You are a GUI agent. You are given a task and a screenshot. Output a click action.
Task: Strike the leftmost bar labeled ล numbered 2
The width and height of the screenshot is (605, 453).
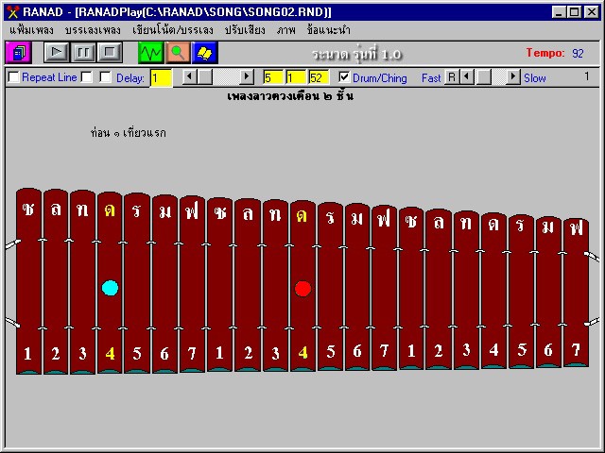(56, 281)
